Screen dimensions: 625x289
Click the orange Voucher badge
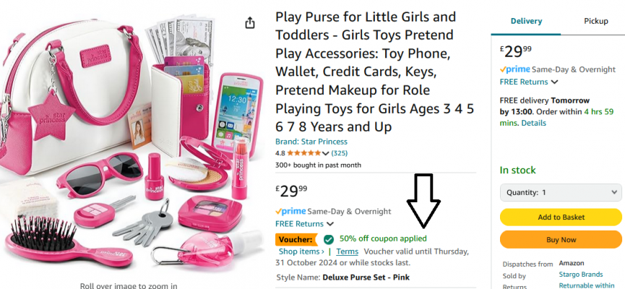coord(296,240)
